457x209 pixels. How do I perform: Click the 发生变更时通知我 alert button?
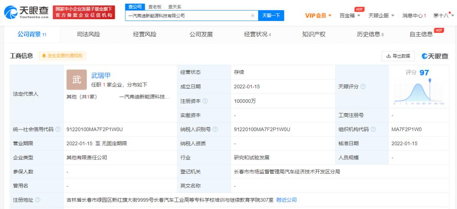point(62,56)
